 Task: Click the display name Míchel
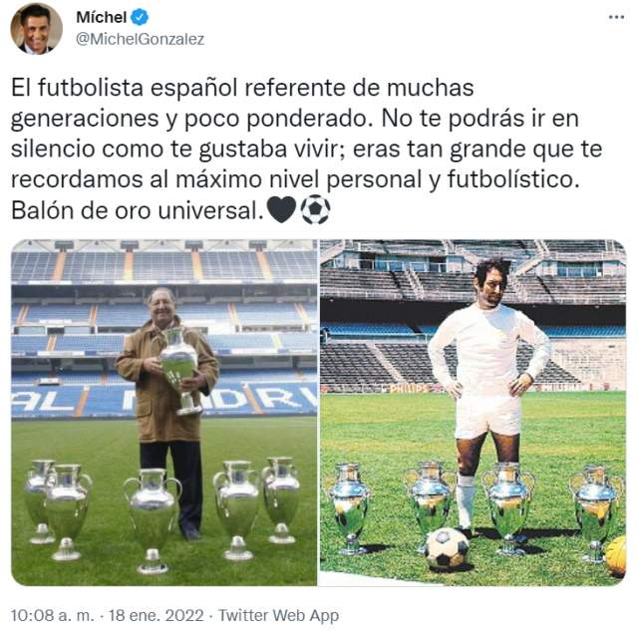coord(102,18)
